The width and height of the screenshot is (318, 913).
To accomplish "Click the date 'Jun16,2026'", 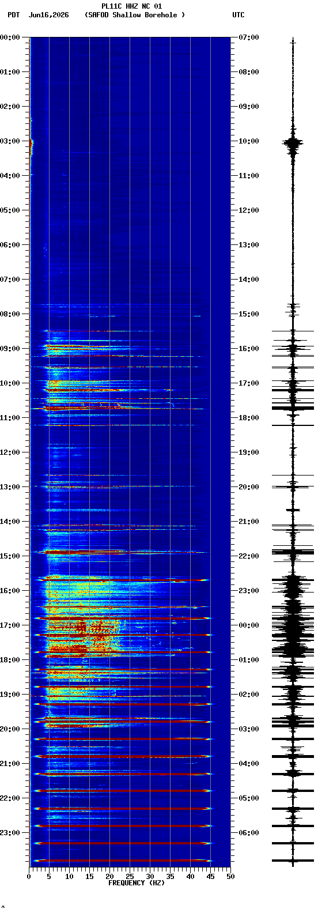I will 48,15.
